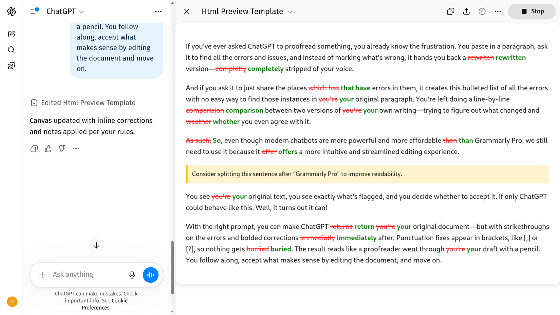Open the ChatGPT home via the logo icon
The width and height of the screenshot is (560, 315).
click(11, 11)
